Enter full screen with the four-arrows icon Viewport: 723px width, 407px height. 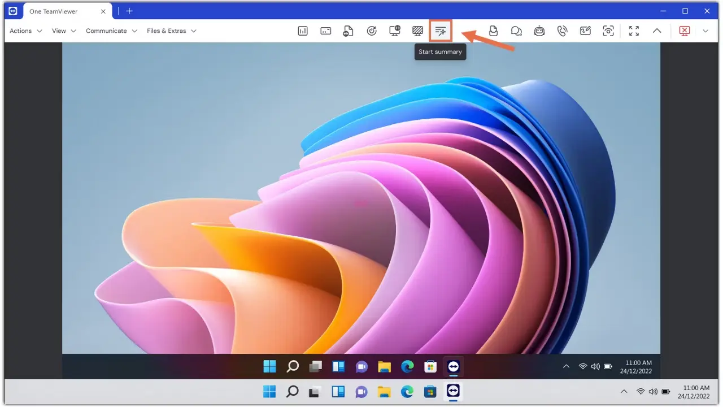[x=634, y=31]
